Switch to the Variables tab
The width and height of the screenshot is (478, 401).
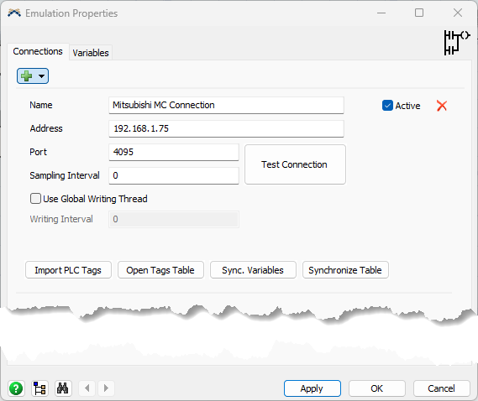[x=91, y=53]
